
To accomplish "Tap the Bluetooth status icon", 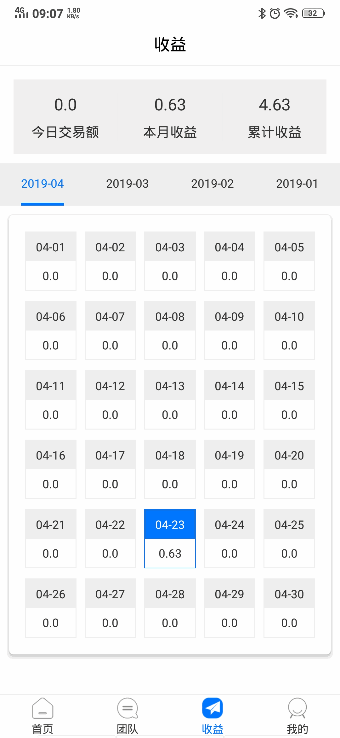I will click(262, 13).
